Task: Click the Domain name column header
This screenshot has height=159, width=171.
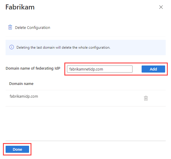Action: click(x=21, y=84)
